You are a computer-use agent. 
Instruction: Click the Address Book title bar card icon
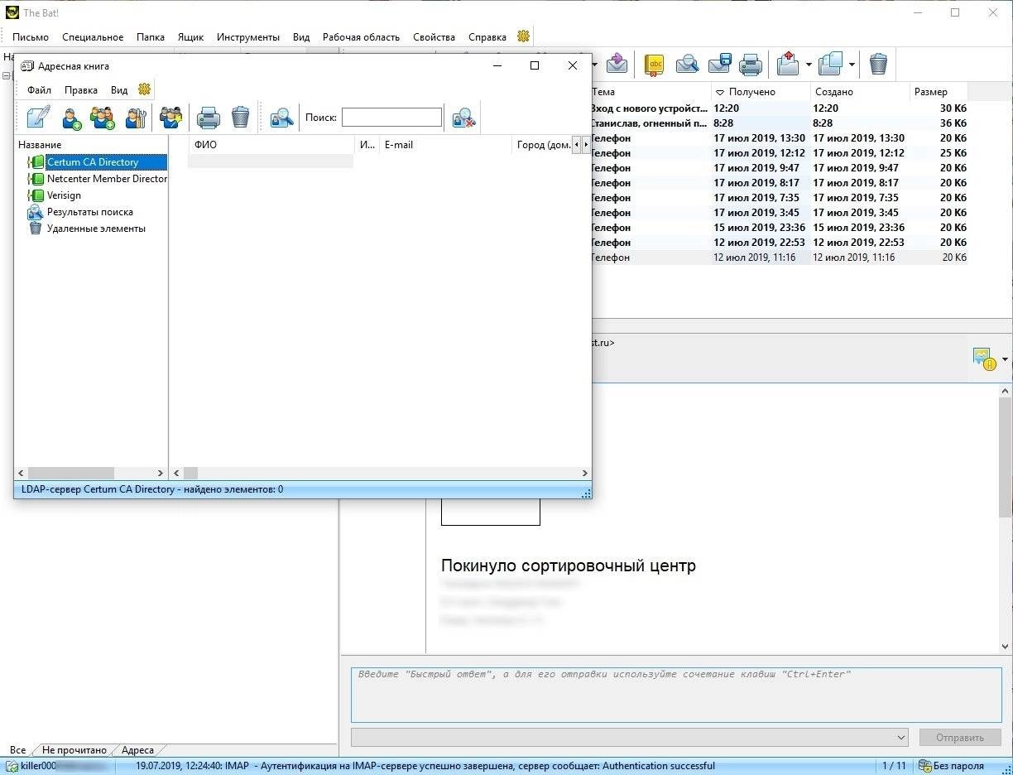(x=27, y=66)
